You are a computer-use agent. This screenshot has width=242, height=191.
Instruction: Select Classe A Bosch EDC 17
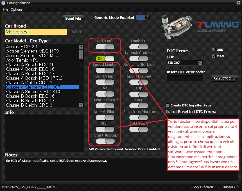(x=42, y=74)
